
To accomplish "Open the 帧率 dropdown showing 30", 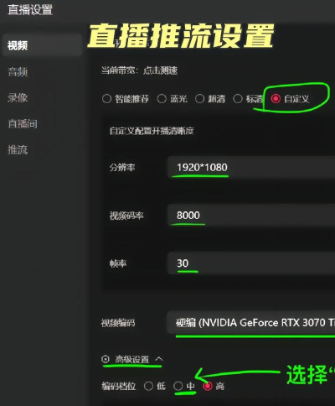I will 251,263.
